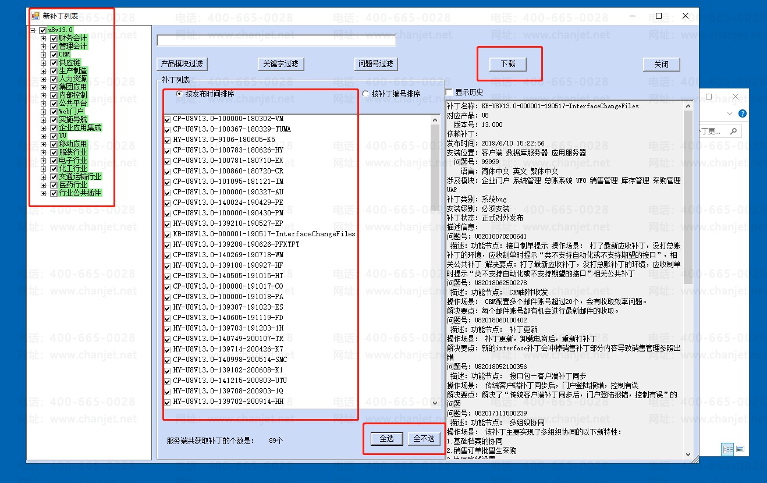The image size is (767, 483).
Task: Uncheck the UU module checkbox
Action: pos(54,136)
